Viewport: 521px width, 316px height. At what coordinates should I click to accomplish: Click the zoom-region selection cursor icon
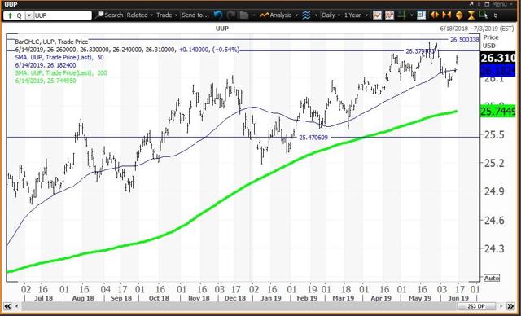(484, 15)
